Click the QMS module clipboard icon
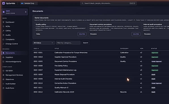 click(x=4, y=12)
